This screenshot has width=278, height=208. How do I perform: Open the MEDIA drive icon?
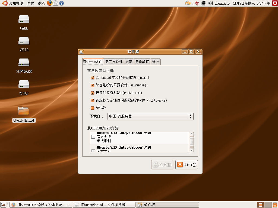[24, 41]
